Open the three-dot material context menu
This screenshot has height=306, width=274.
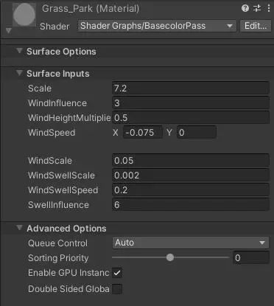click(269, 8)
